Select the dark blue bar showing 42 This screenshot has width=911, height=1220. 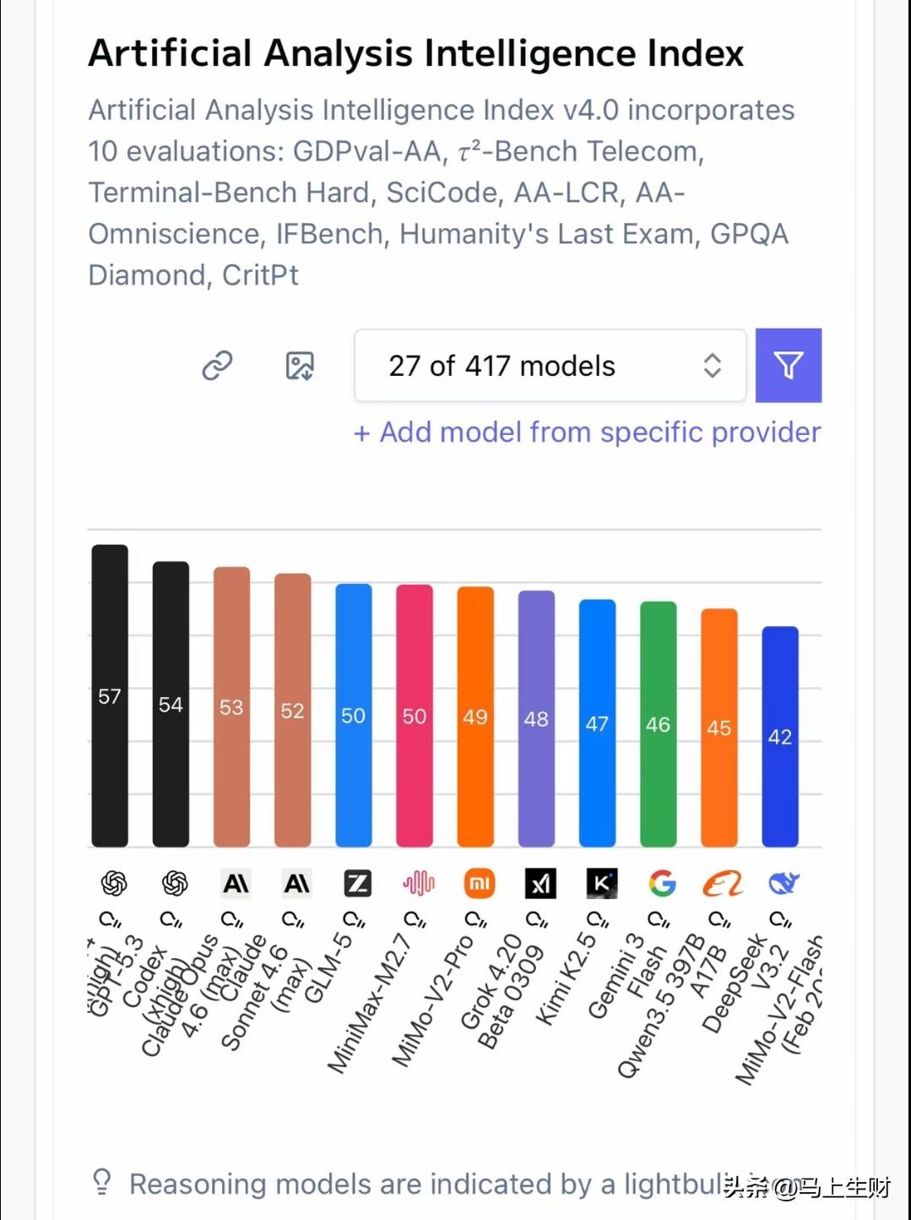click(780, 736)
